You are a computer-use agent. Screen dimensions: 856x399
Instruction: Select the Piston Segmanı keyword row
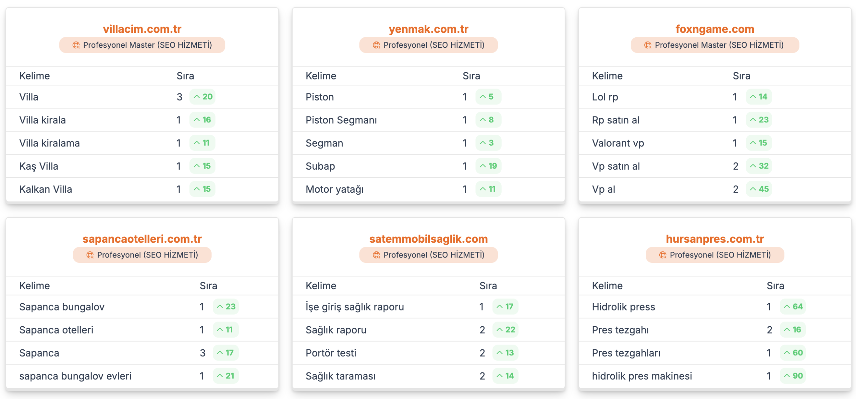pos(428,120)
